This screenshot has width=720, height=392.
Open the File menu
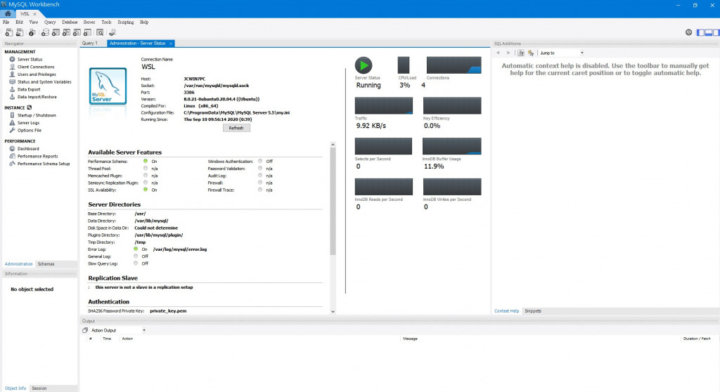6,22
